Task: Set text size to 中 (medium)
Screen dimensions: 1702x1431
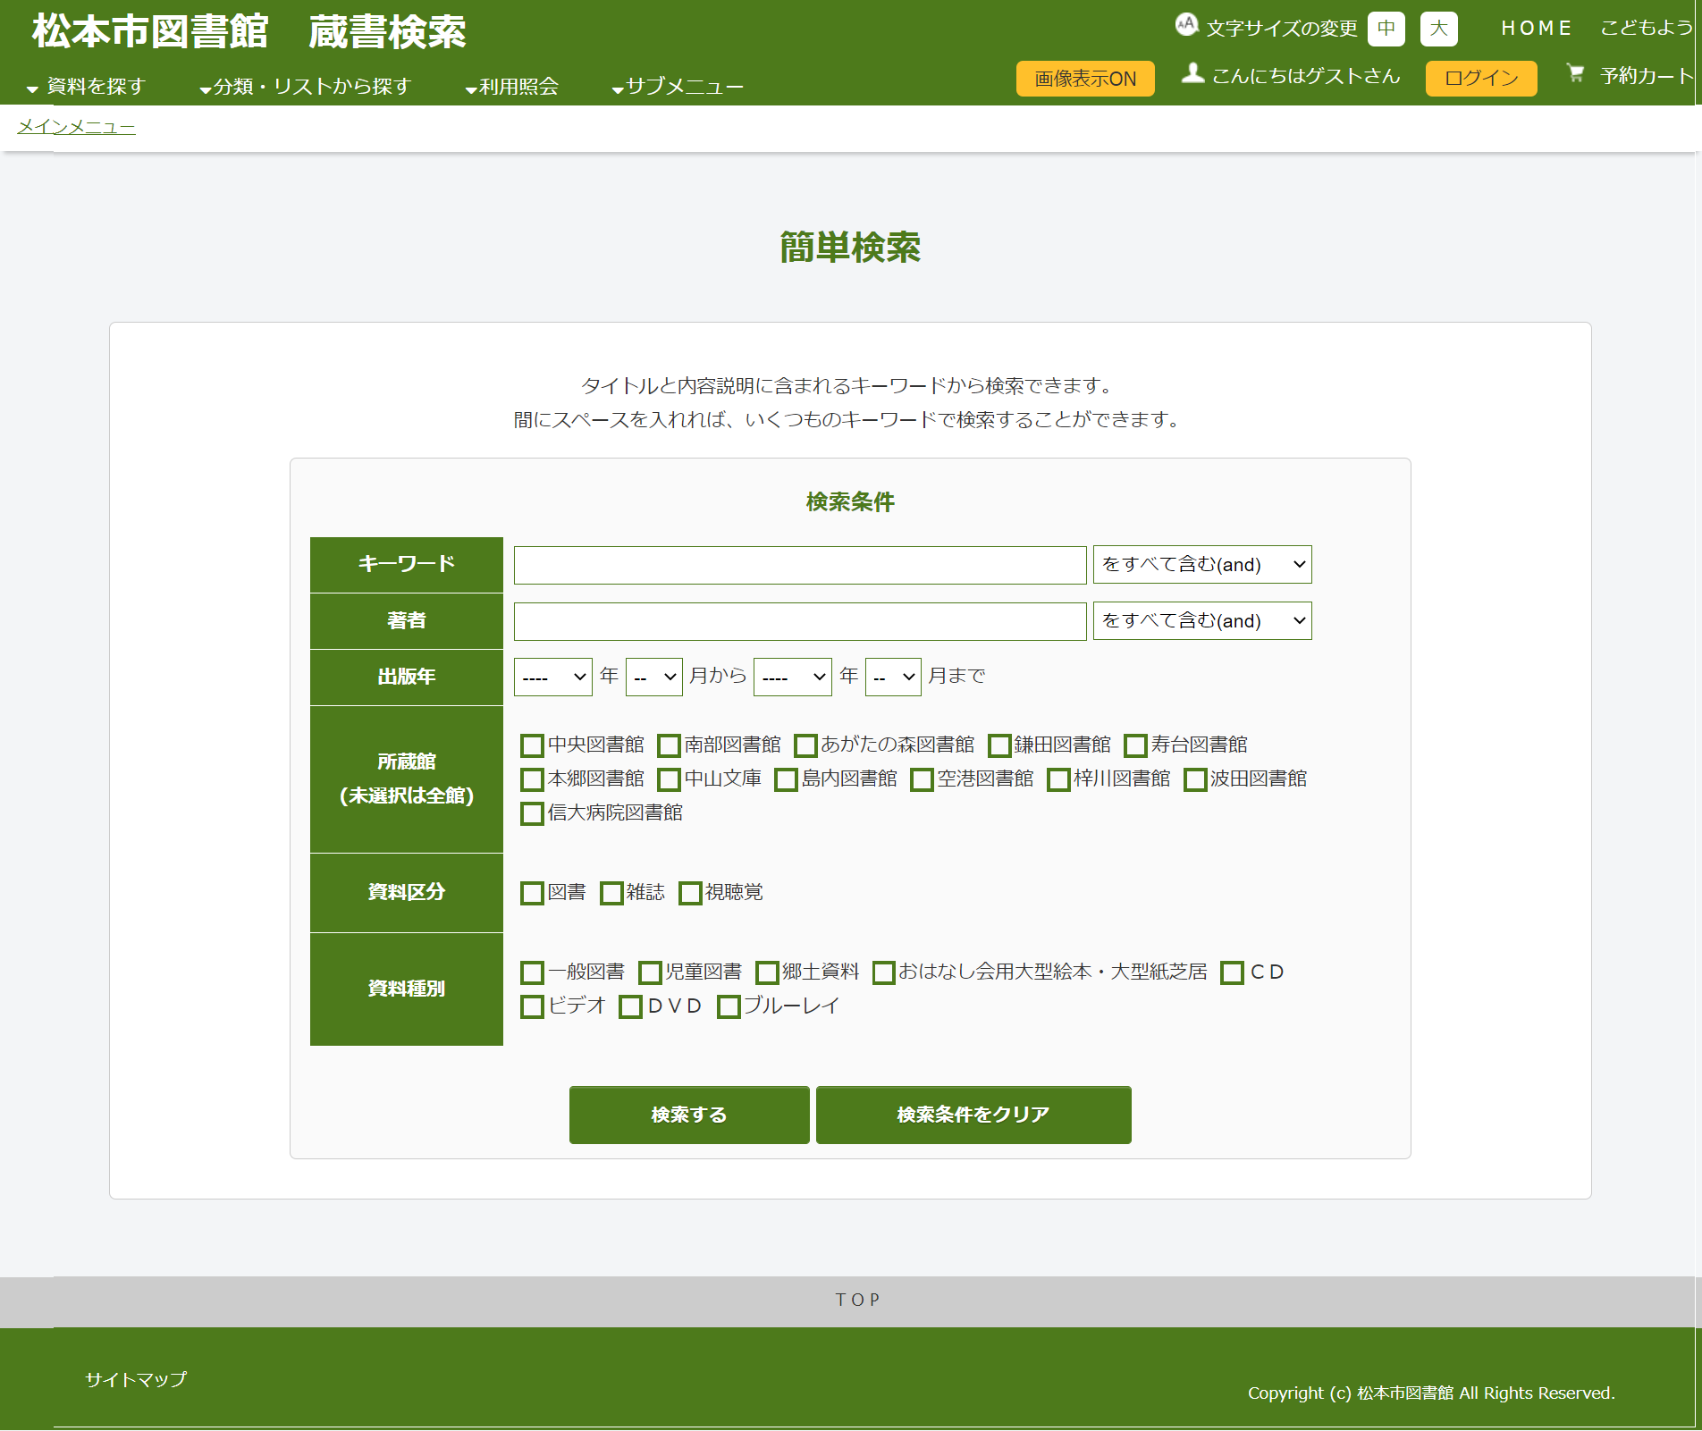Action: coord(1386,29)
